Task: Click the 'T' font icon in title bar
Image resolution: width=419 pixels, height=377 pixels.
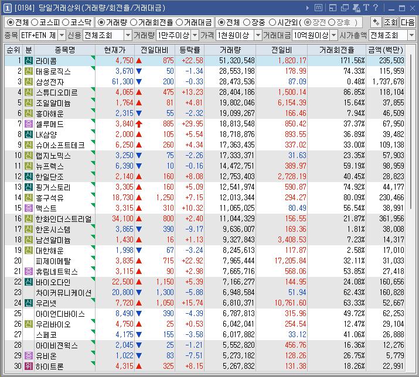Action: point(366,8)
